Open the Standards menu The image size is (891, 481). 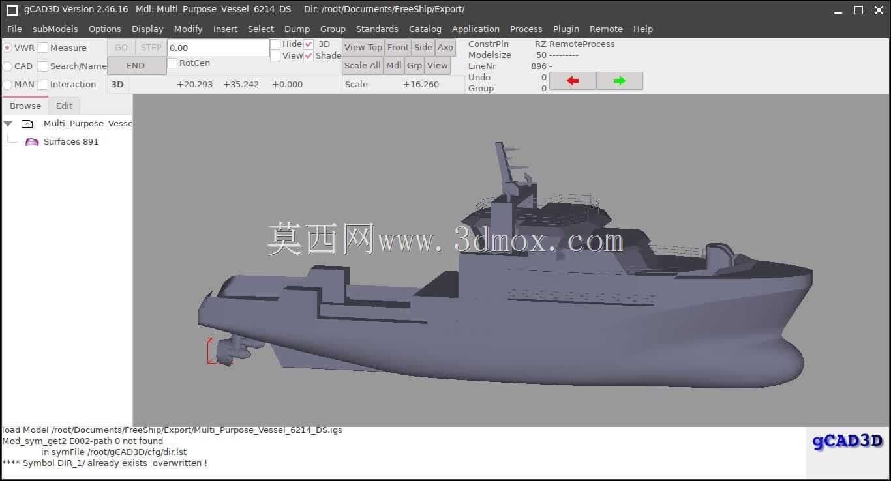click(377, 29)
